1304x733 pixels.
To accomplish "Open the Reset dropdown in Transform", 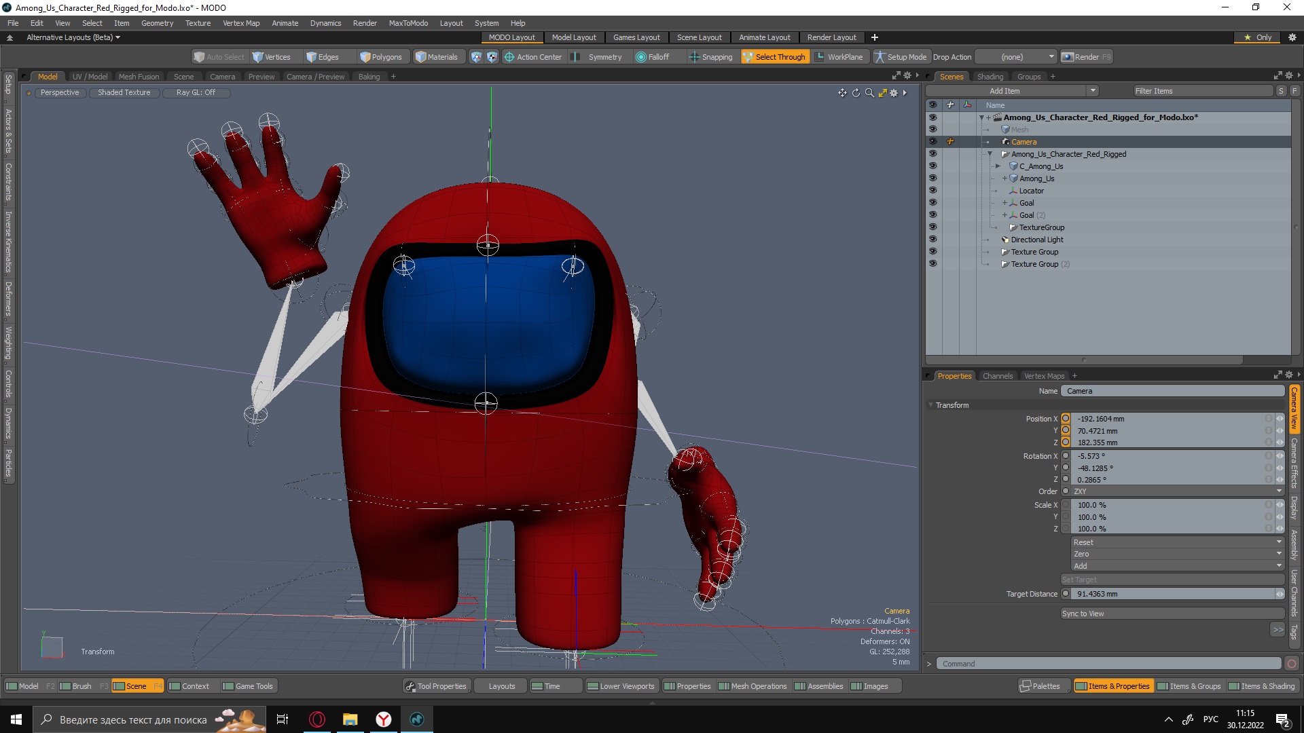I will coord(1178,542).
